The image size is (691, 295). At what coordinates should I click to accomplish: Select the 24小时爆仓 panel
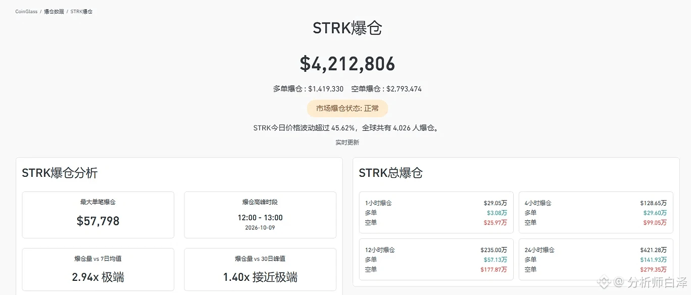(596, 260)
